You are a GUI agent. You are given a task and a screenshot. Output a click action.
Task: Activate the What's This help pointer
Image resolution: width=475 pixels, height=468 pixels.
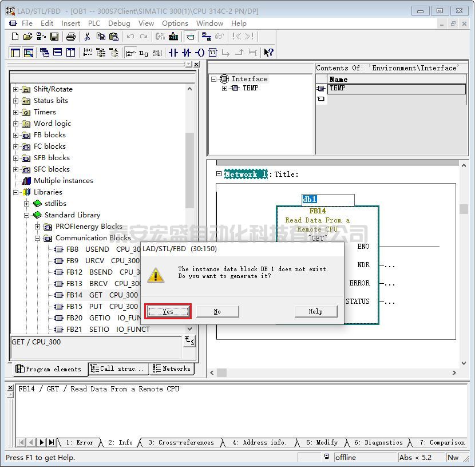point(268,53)
